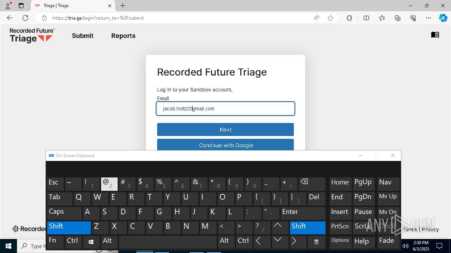Click the Windows taskbar search box

click(32, 246)
